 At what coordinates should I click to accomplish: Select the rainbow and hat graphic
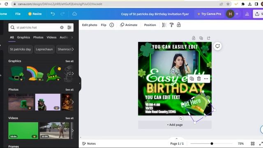tap(35, 74)
